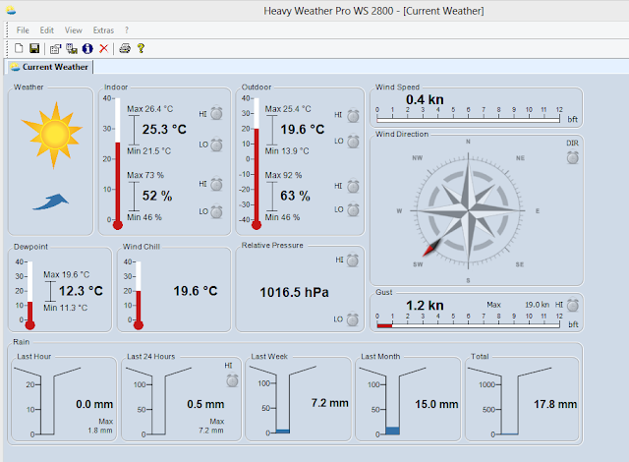Set Outdoor humidity HI alarm clock
Image resolution: width=629 pixels, height=462 pixels.
point(353,186)
